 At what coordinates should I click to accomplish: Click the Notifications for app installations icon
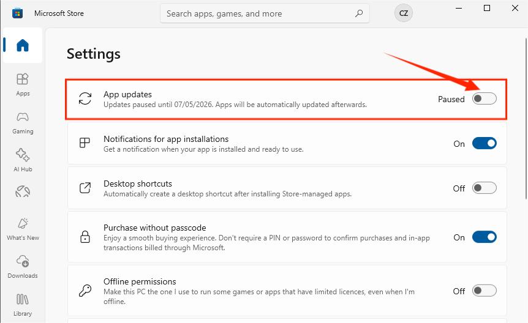(85, 143)
